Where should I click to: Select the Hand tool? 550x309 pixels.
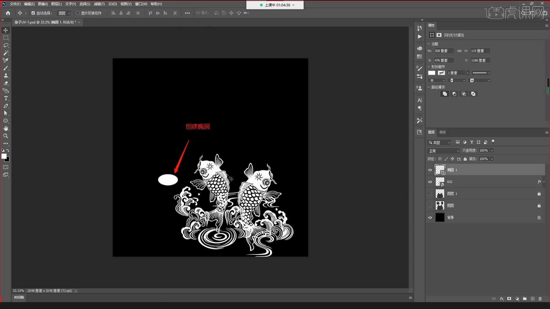[6, 128]
